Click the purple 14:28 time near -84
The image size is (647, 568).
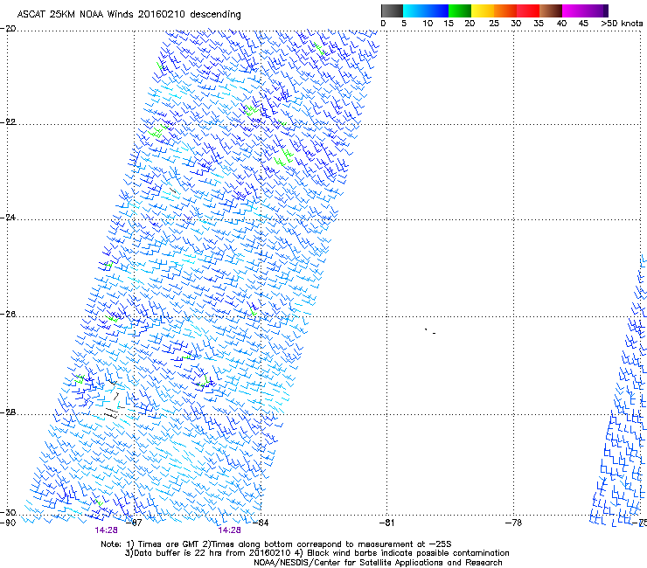[229, 530]
